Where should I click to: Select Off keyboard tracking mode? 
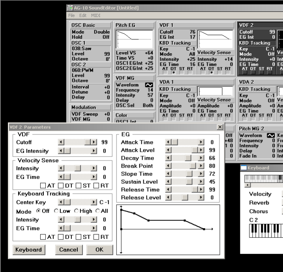[38, 211]
